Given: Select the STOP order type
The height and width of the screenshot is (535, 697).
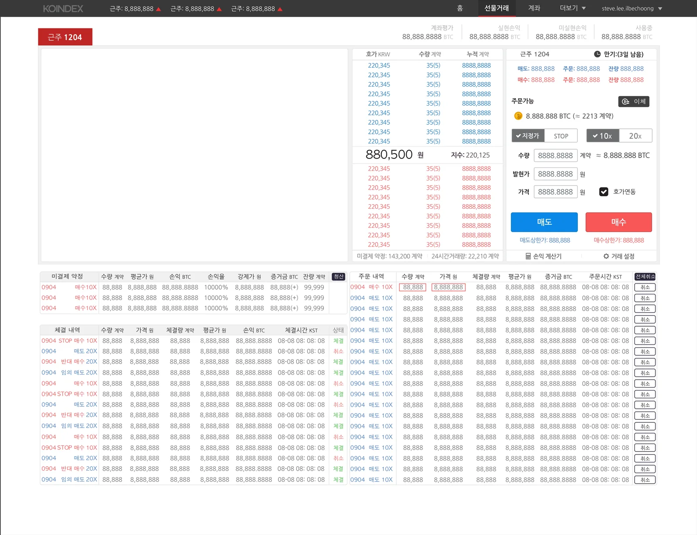Looking at the screenshot, I should tap(561, 136).
